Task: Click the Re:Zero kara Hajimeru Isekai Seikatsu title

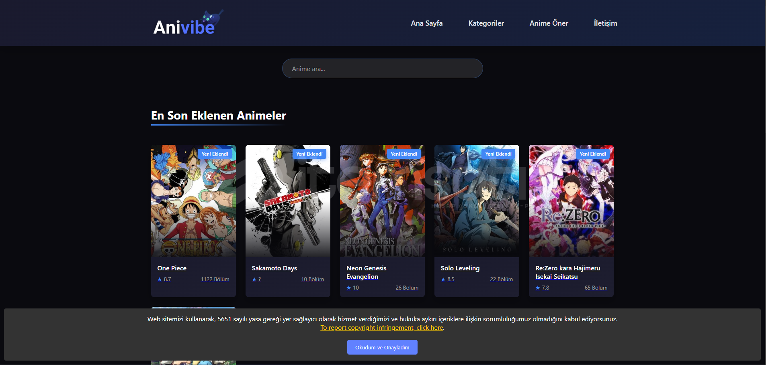Action: [567, 272]
